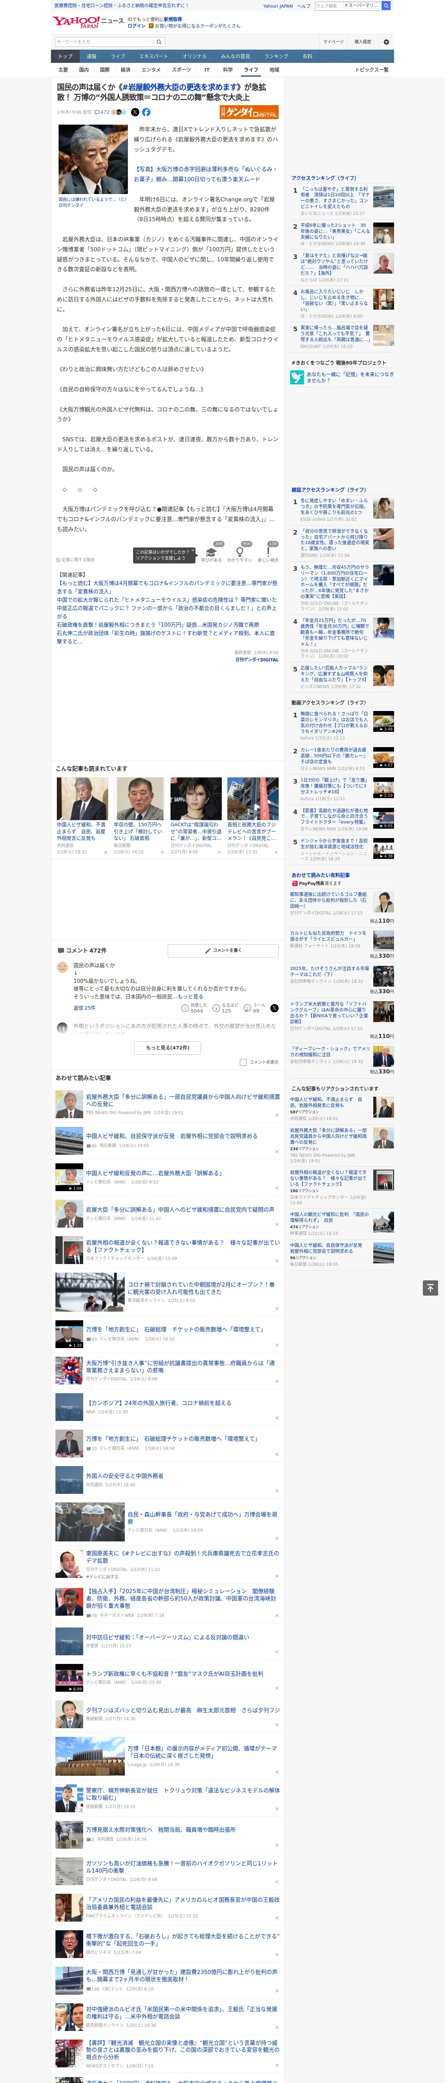React with the 新しい視点 exclamation icon
The height and width of the screenshot is (2083, 445).
point(268,552)
